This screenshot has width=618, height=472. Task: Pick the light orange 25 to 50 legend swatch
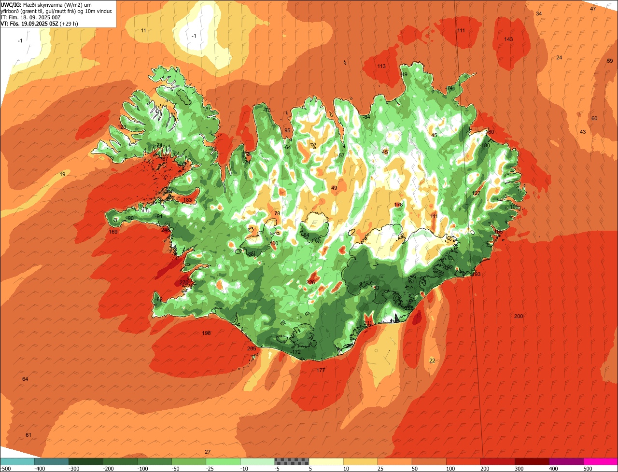[394, 461]
